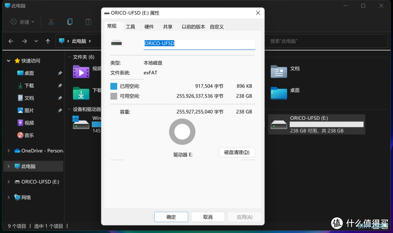
Task: Click the Up directory arrow
Action: [48, 41]
